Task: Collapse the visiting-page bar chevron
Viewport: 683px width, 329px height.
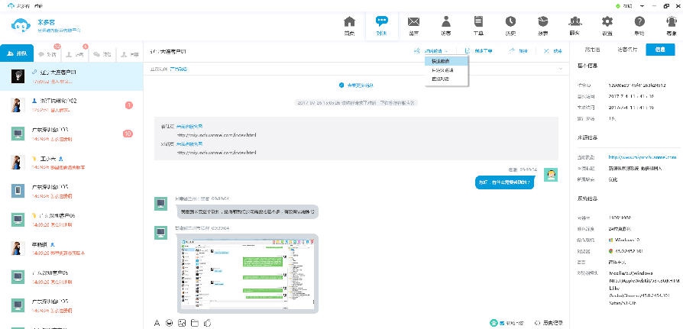Action: (560, 69)
